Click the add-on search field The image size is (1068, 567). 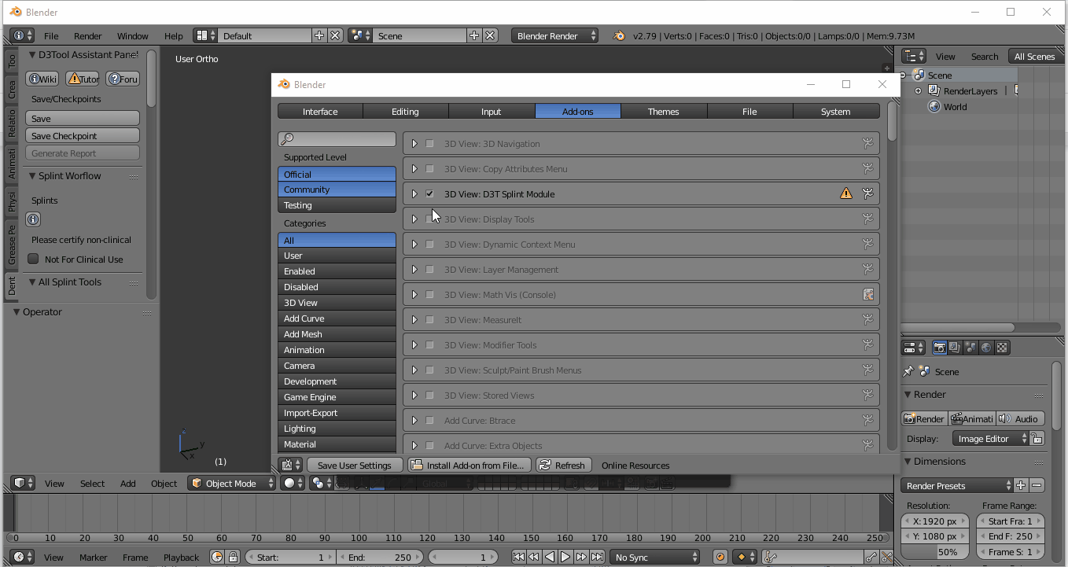click(x=337, y=138)
